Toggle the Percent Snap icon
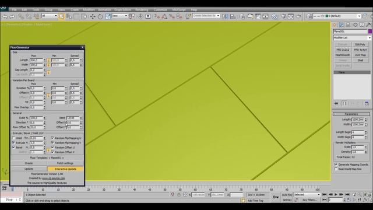Image resolution: width=373 pixels, height=210 pixels. tap(172, 16)
